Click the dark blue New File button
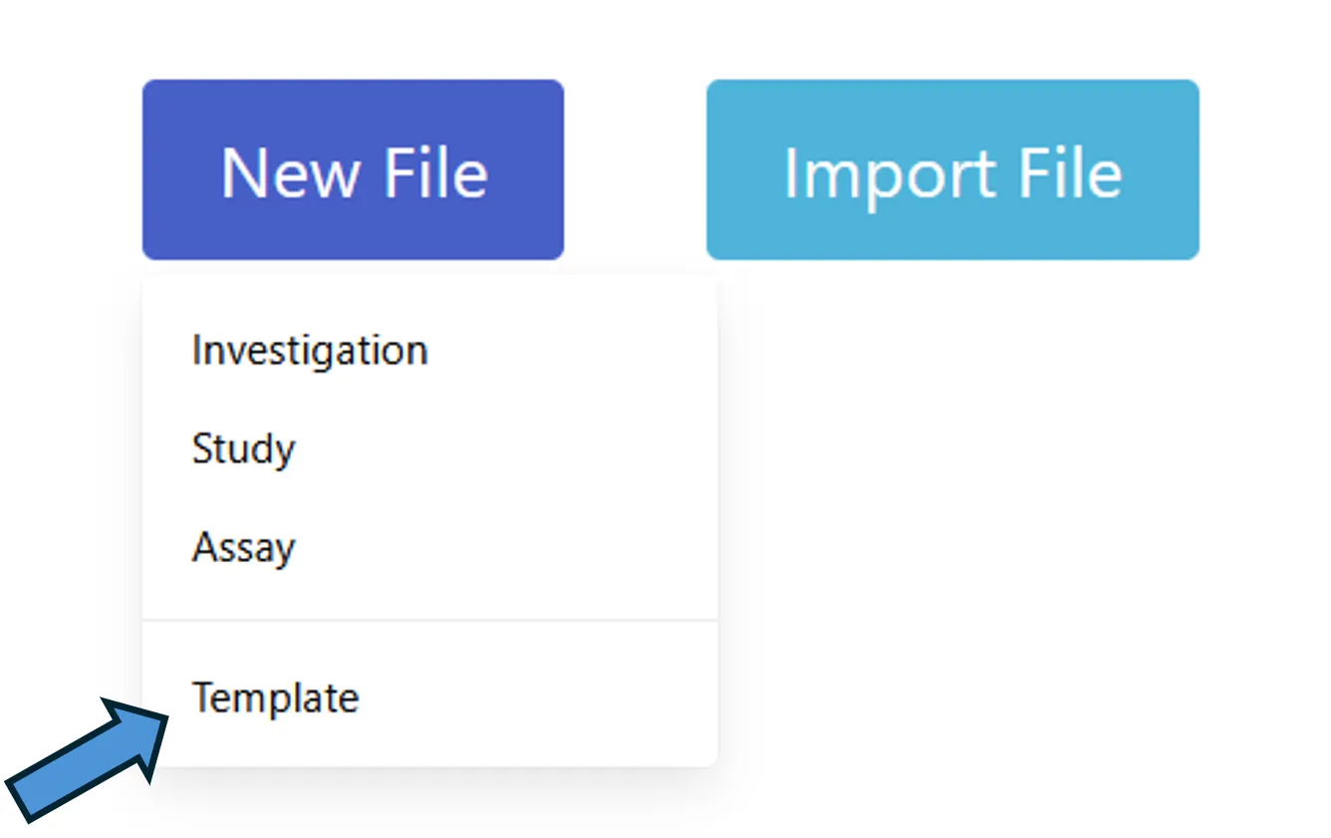Image resolution: width=1331 pixels, height=838 pixels. coord(354,170)
